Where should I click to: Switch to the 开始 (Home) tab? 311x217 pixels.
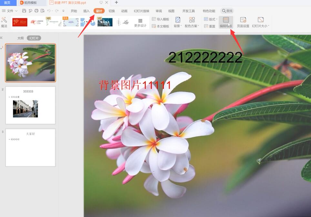(74, 11)
